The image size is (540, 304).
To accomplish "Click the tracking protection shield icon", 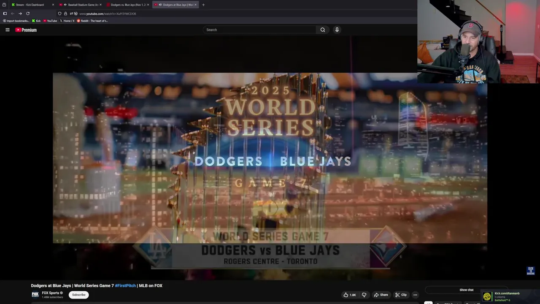I will [x=59, y=14].
